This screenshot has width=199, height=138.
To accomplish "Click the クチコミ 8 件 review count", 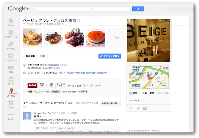I will click(x=75, y=86).
